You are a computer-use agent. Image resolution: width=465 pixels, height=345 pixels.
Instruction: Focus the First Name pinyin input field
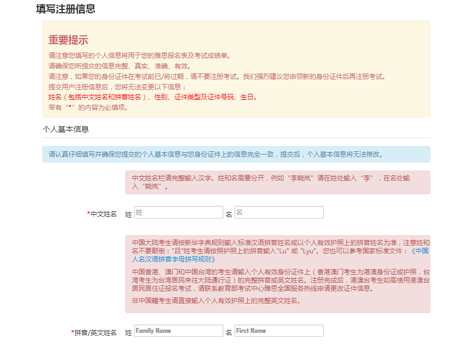coord(279,331)
